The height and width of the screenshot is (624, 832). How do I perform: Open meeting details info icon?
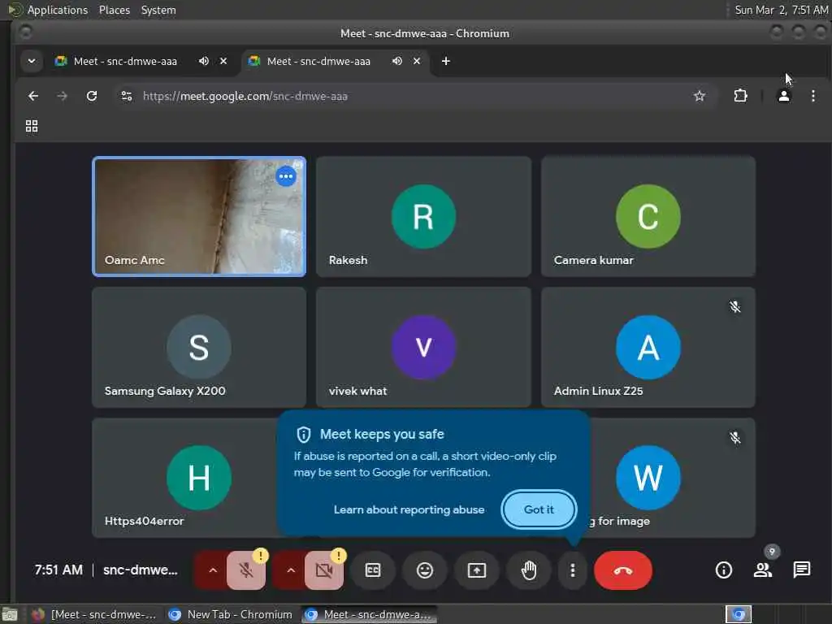tap(724, 570)
